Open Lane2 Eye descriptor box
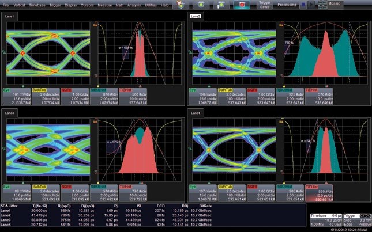 point(203,96)
